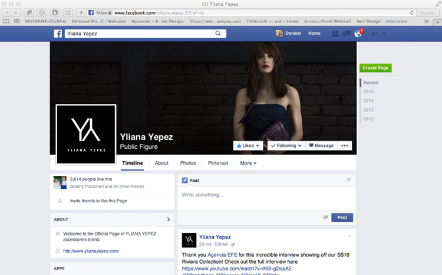The width and height of the screenshot is (442, 275).
Task: Switch to the Timeline tab
Action: pyautogui.click(x=133, y=163)
